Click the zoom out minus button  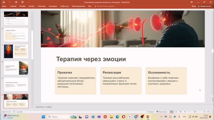189,112
